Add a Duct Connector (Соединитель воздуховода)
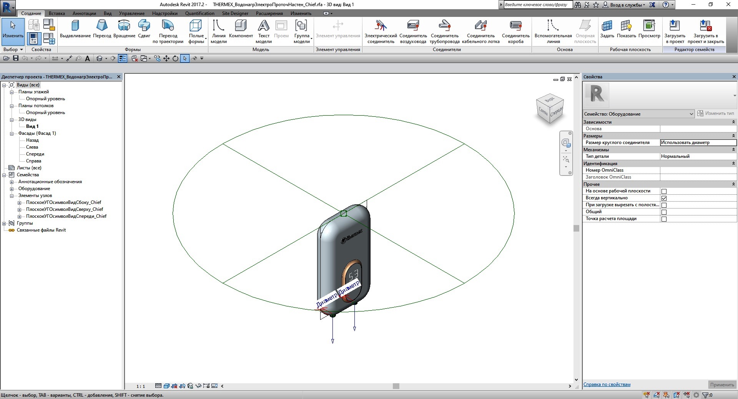This screenshot has height=399, width=738. [413, 31]
